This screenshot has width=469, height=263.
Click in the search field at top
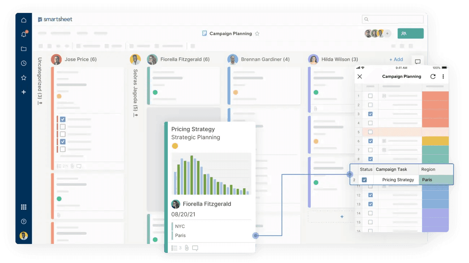[393, 19]
